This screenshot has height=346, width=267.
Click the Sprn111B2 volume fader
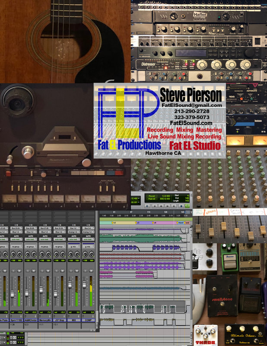pyautogui.click(x=13, y=294)
